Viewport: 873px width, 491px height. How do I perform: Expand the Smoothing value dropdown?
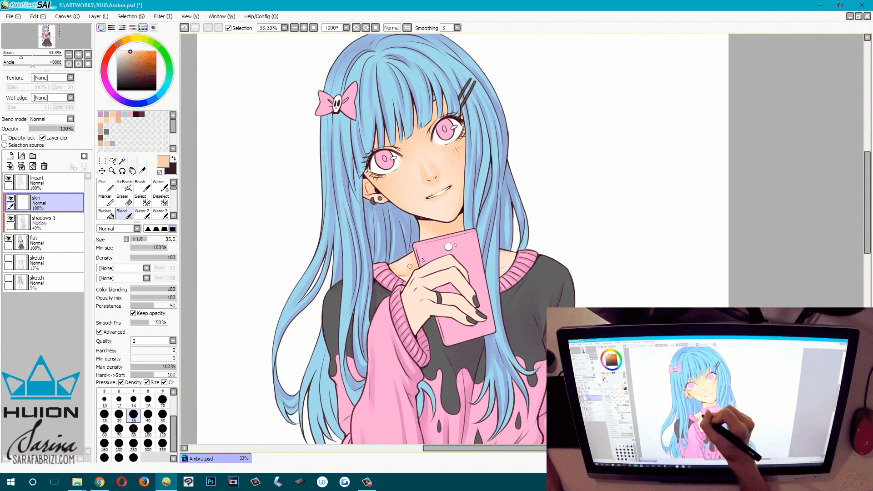click(x=457, y=28)
